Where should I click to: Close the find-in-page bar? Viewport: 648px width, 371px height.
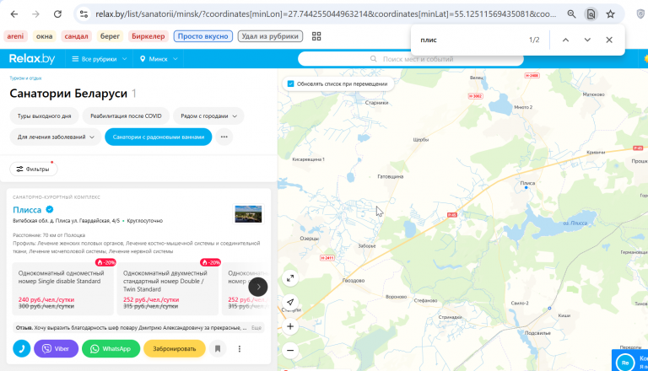[x=609, y=40]
